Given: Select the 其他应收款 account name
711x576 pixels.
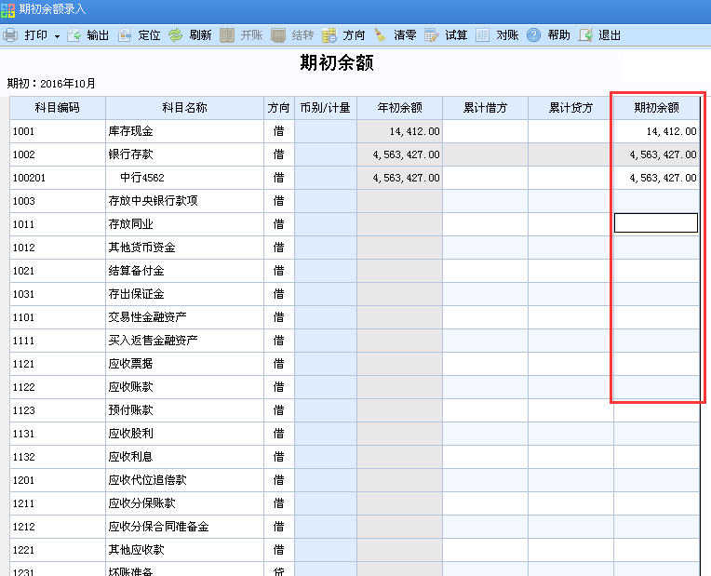Looking at the screenshot, I should (136, 550).
